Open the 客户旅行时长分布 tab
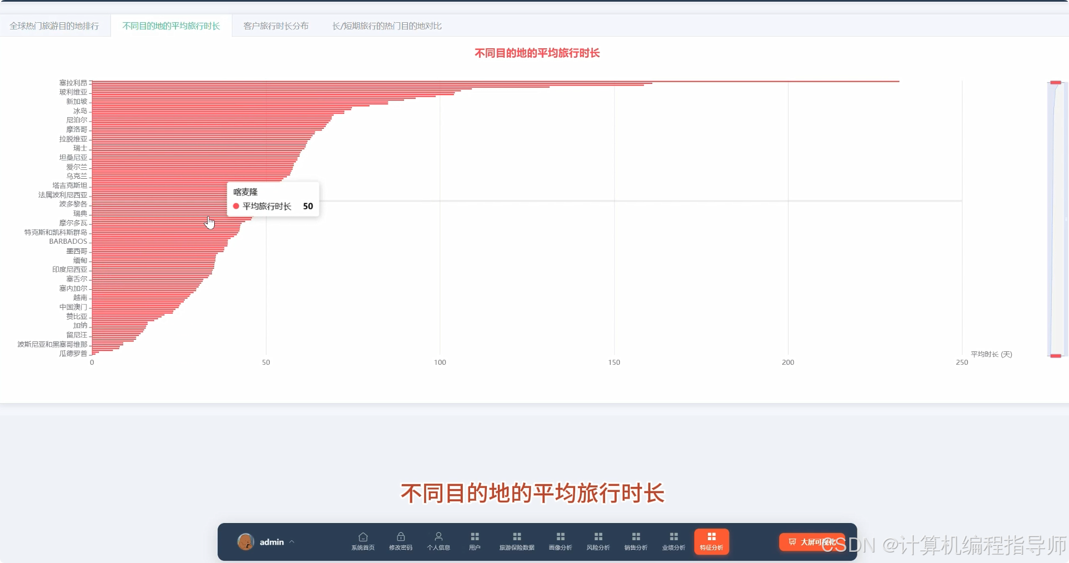The width and height of the screenshot is (1069, 563). (x=276, y=26)
